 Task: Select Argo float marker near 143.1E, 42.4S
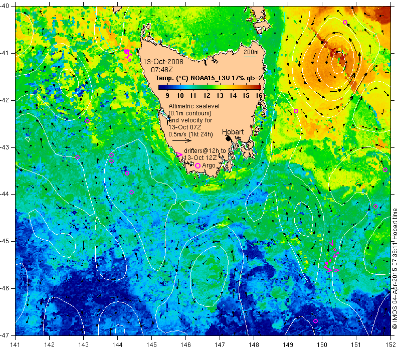[x=87, y=121]
